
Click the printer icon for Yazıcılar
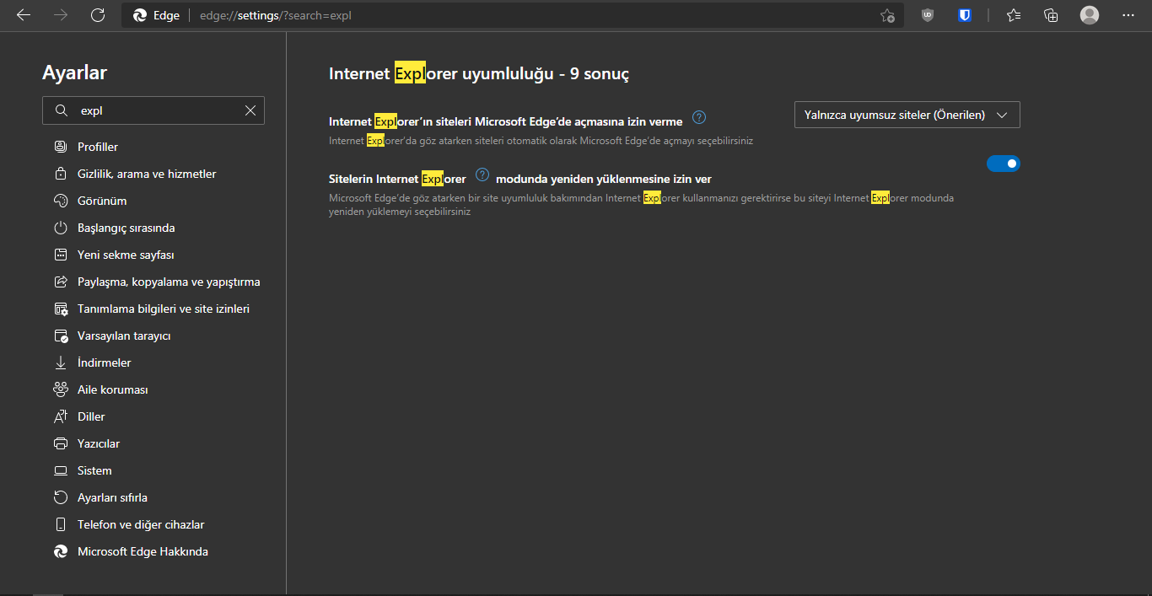click(x=61, y=443)
